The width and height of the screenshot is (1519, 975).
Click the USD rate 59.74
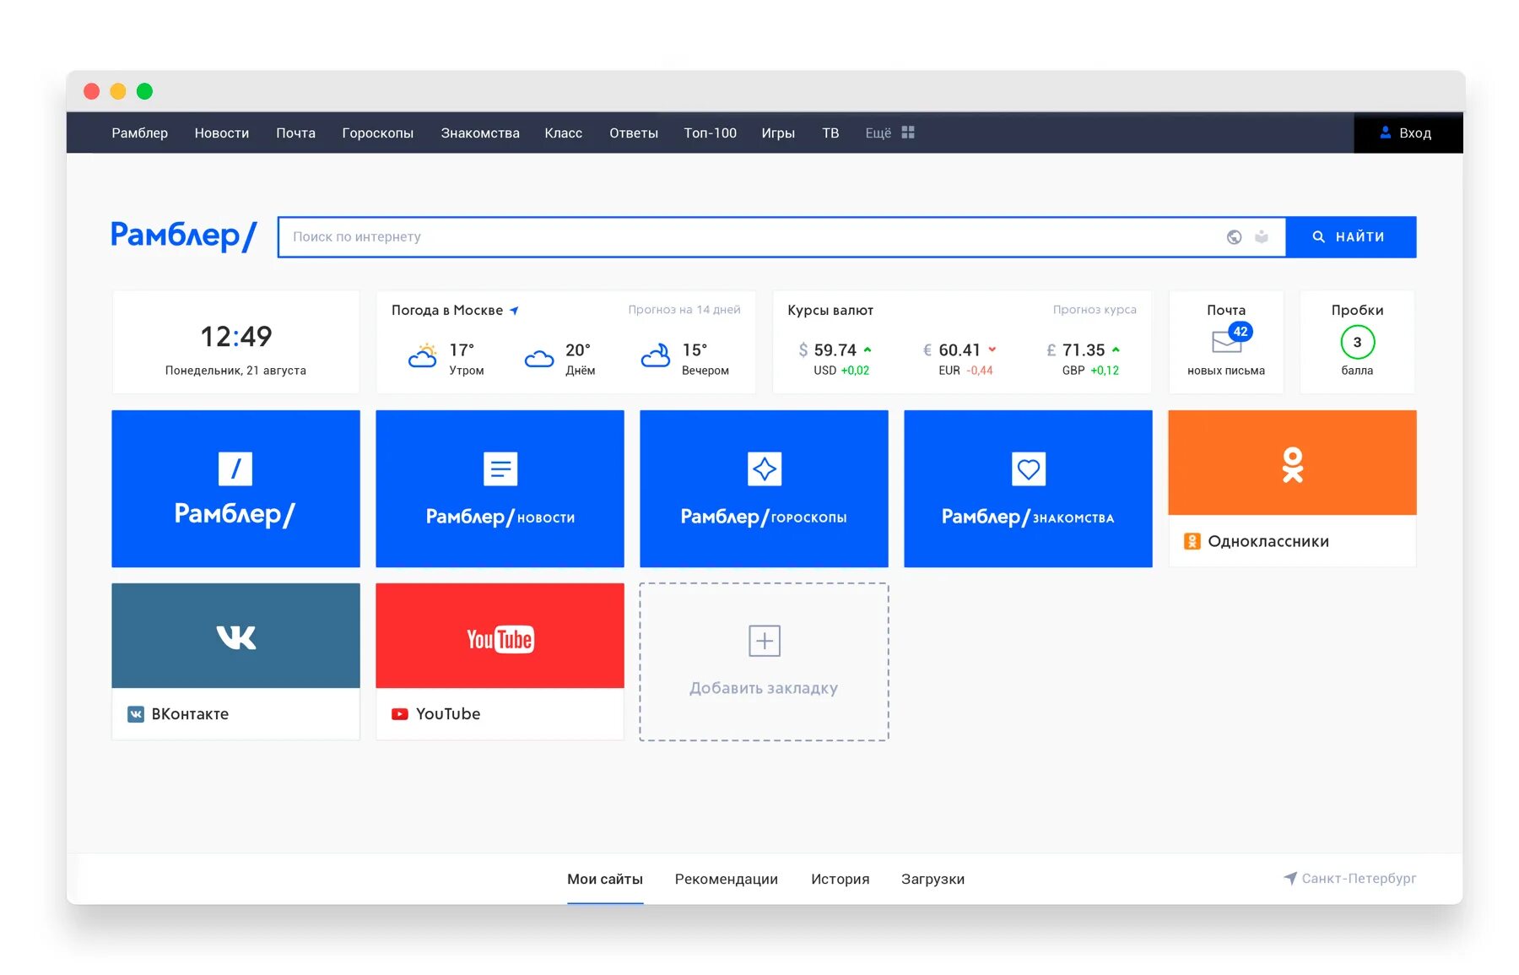click(x=835, y=349)
